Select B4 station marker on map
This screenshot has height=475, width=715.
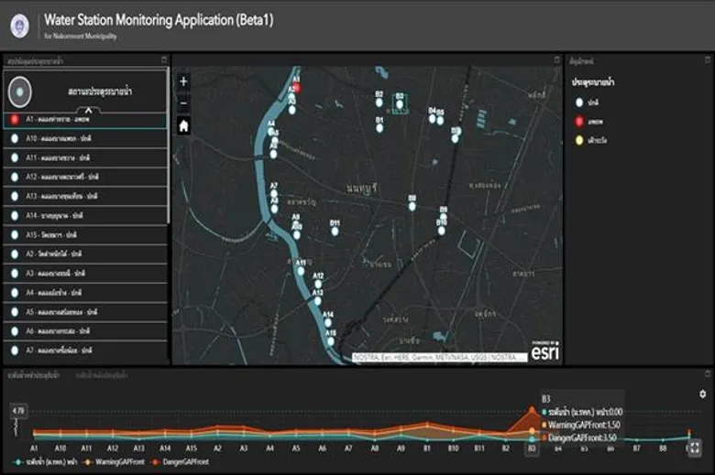[433, 118]
